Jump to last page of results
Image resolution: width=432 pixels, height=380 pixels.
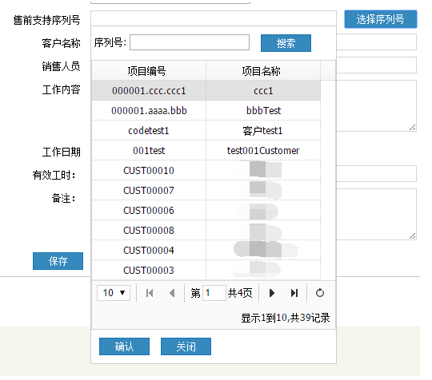[294, 293]
